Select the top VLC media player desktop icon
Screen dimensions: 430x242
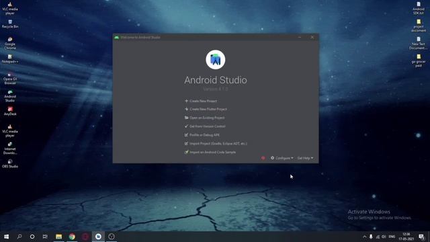point(10,8)
